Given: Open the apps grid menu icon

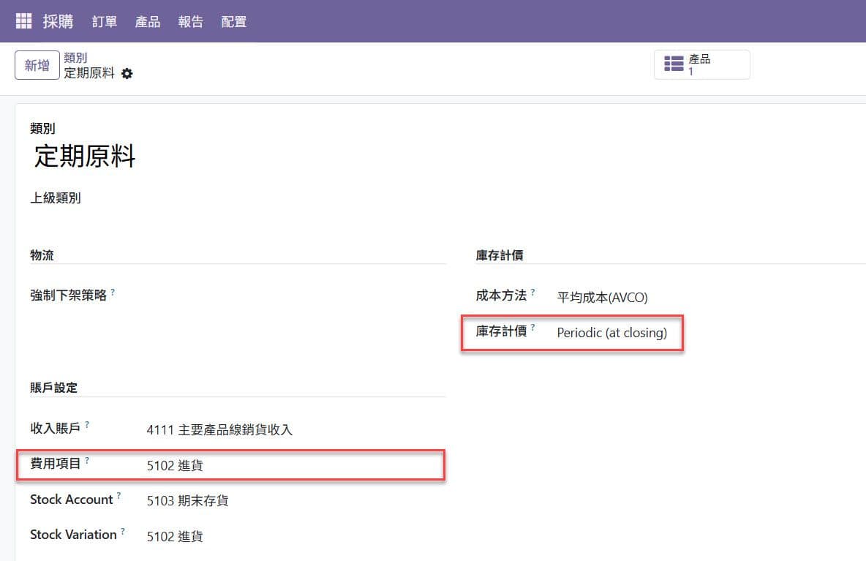Looking at the screenshot, I should click(x=23, y=21).
